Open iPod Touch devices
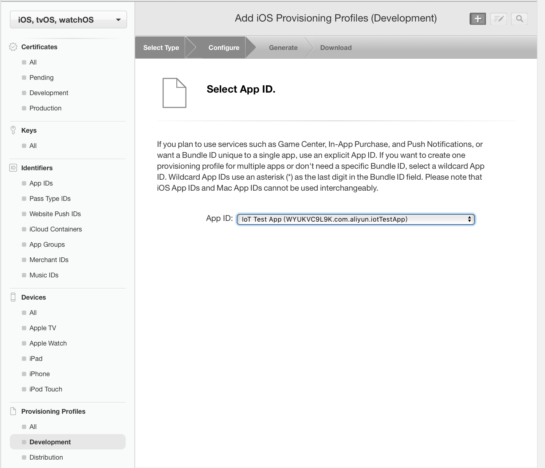Image resolution: width=545 pixels, height=468 pixels. (x=46, y=389)
